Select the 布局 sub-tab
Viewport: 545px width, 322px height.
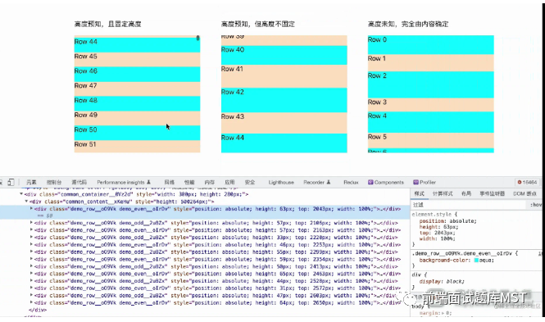466,193
